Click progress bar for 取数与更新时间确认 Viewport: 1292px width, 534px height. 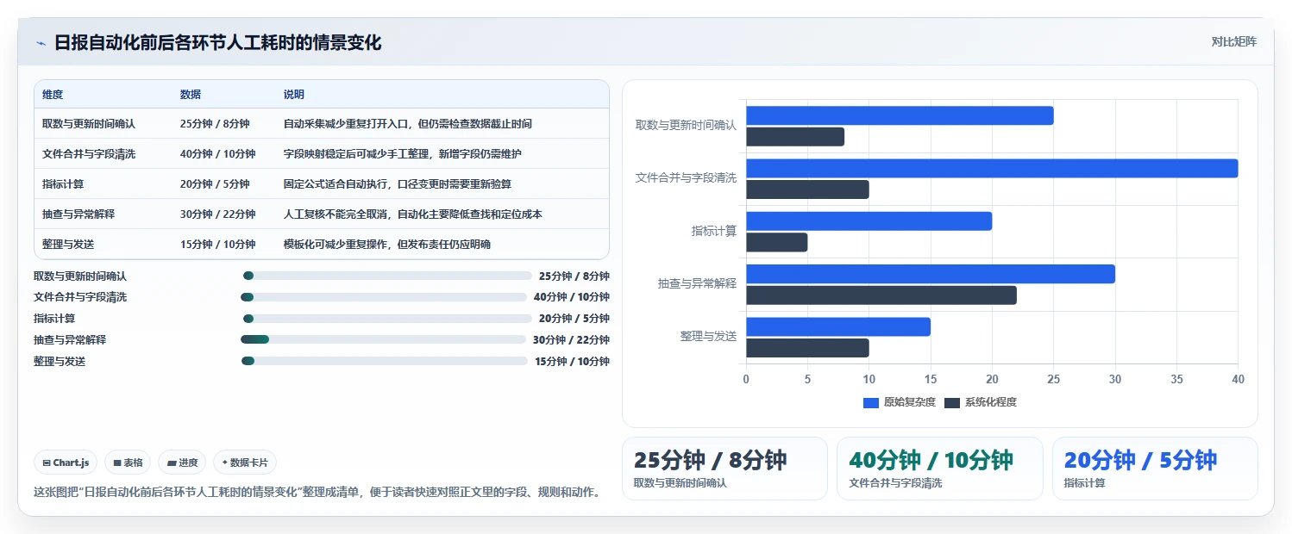click(387, 276)
